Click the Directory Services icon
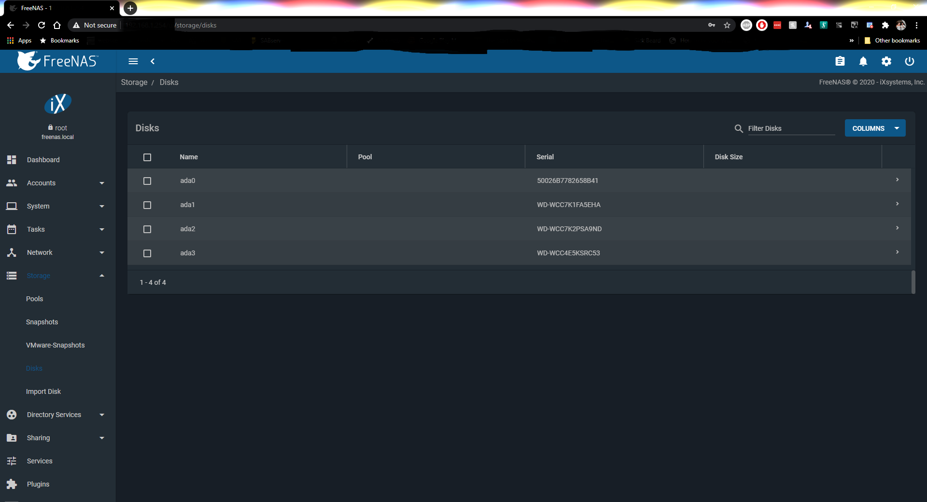The height and width of the screenshot is (502, 927). (12, 415)
